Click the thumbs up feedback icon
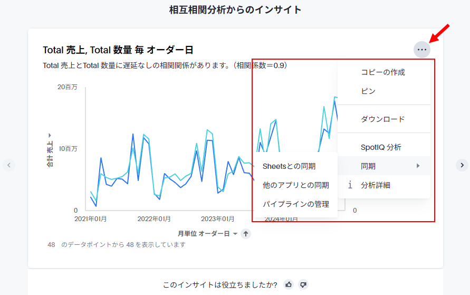Image resolution: width=470 pixels, height=295 pixels. pyautogui.click(x=289, y=284)
